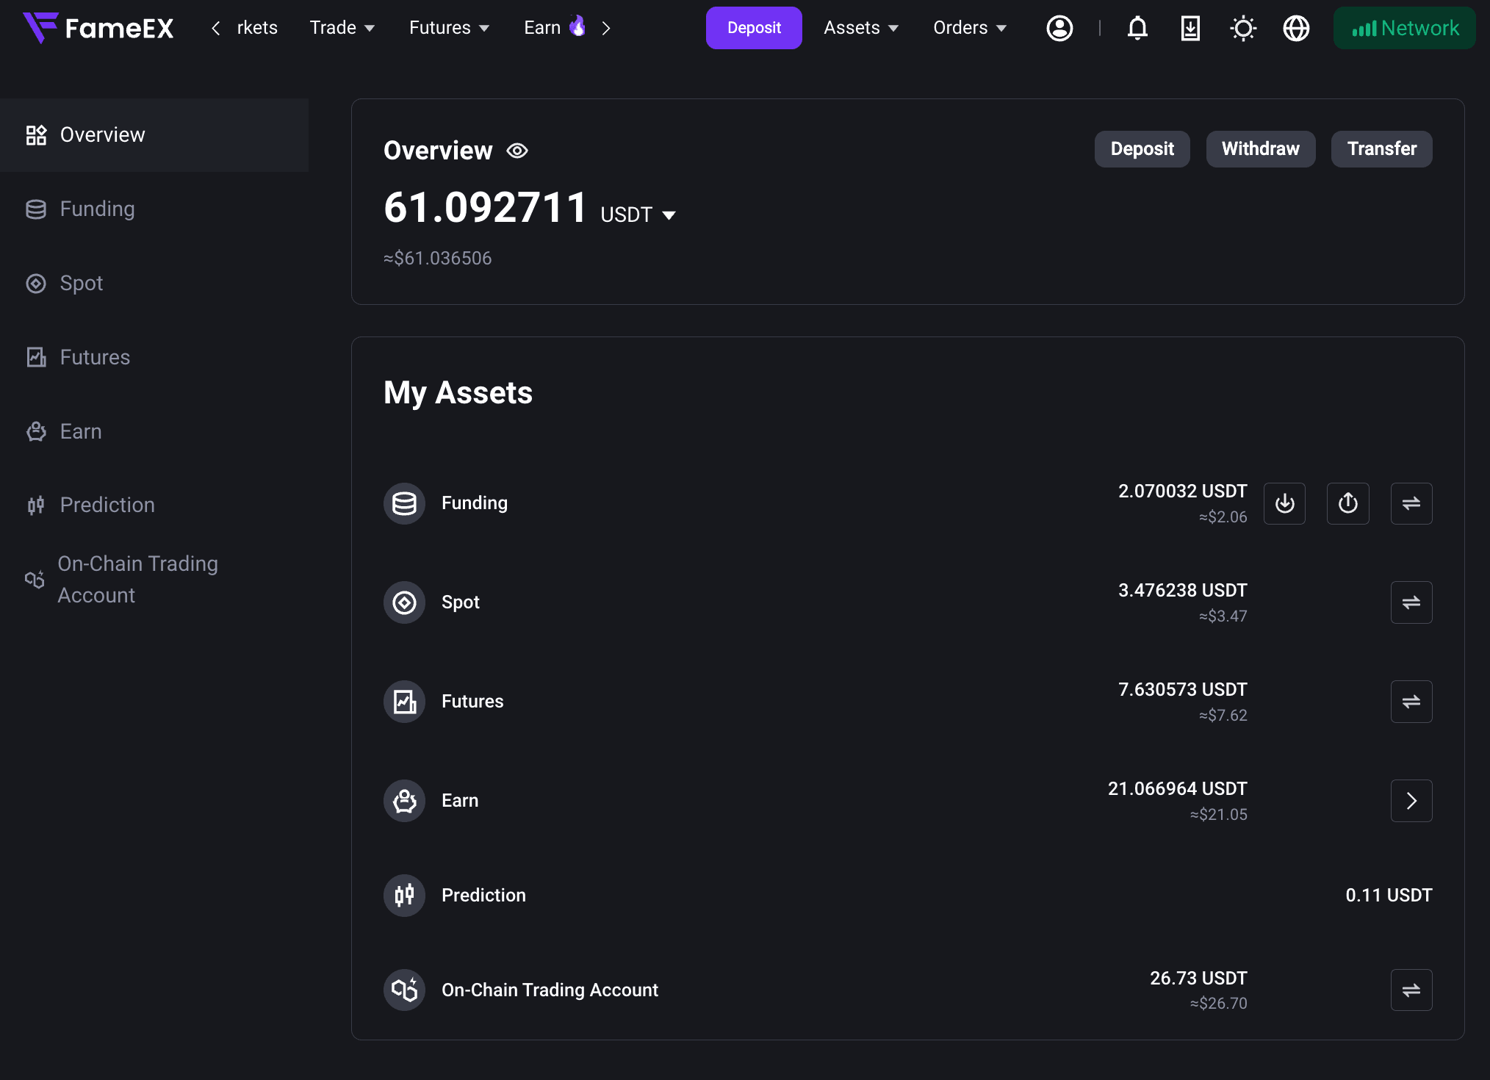
Task: Go to Earn in the sidebar
Action: pyautogui.click(x=154, y=432)
